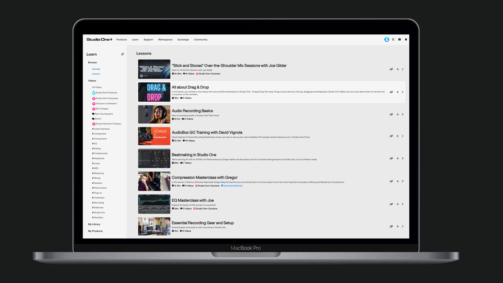This screenshot has width=503, height=283.
Task: Add Essential Recording Gear lesson with plus
Action: point(397,226)
